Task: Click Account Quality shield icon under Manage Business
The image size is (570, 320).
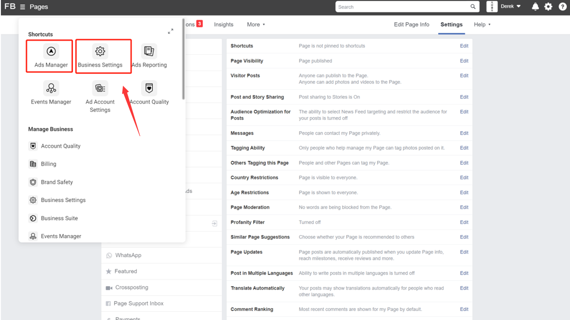Action: [x=33, y=146]
